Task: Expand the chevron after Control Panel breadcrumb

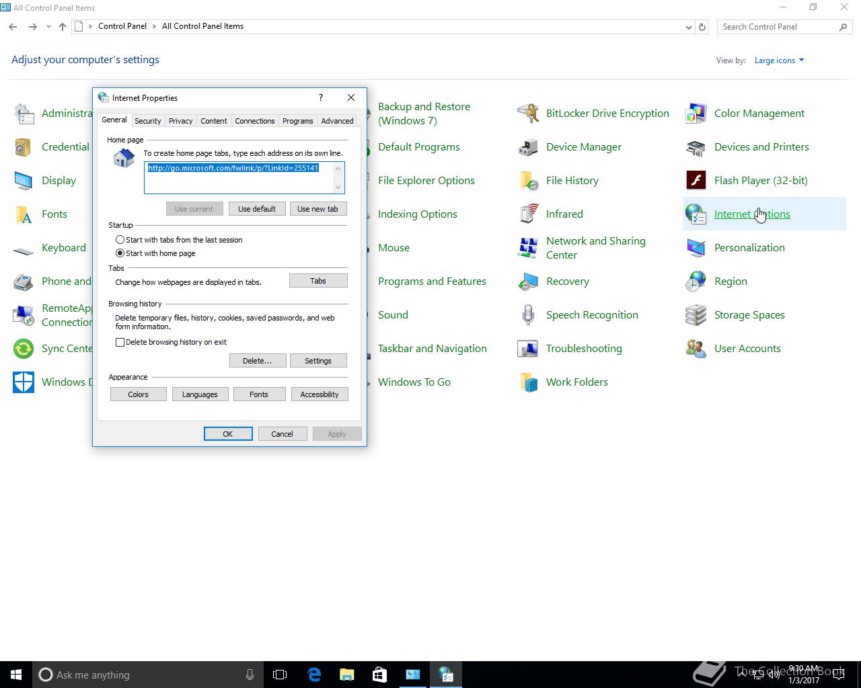Action: coord(154,26)
